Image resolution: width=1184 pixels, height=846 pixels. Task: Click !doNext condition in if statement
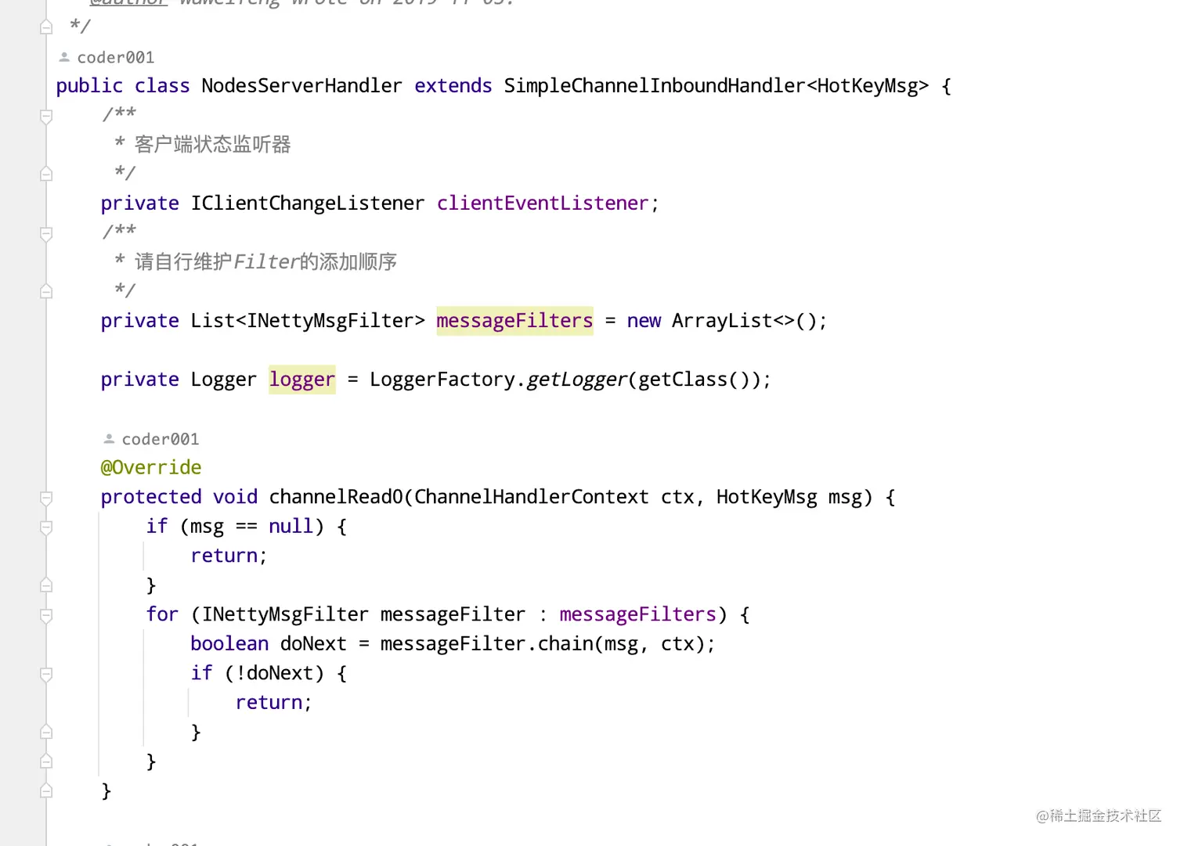(x=274, y=673)
